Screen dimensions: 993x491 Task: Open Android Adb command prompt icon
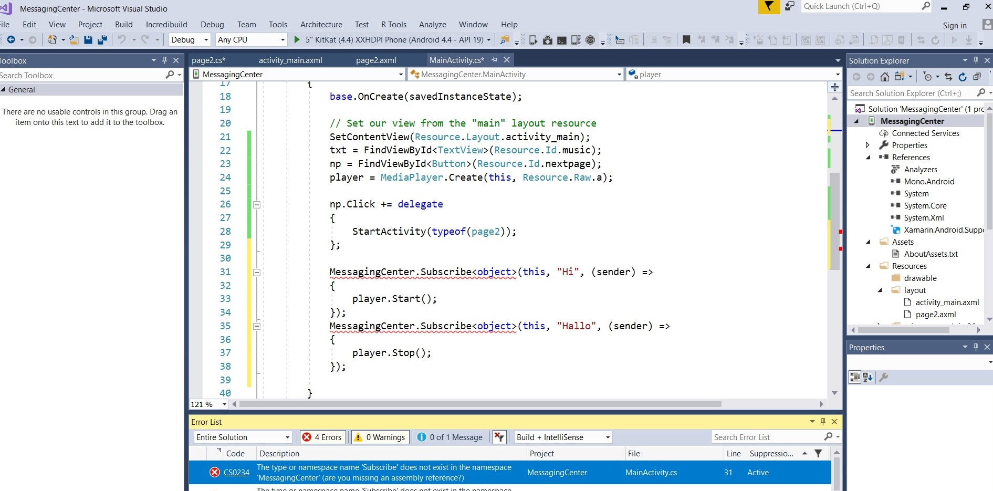[562, 39]
